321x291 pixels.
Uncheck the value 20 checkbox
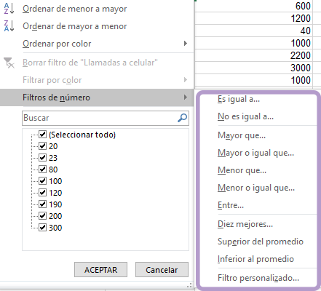[42, 146]
